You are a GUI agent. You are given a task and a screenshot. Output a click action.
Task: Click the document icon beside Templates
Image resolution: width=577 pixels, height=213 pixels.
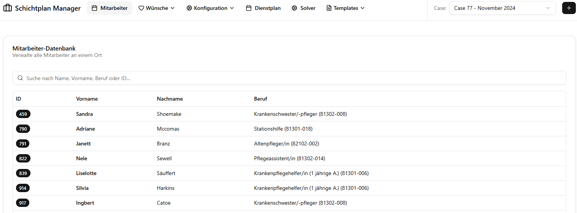coord(329,8)
